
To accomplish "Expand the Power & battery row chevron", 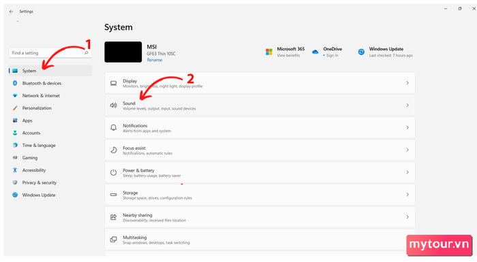I will tap(407, 172).
